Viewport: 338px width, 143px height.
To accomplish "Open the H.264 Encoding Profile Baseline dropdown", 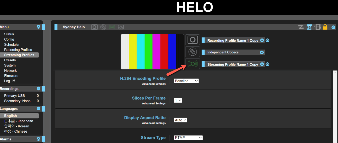I will click(186, 81).
